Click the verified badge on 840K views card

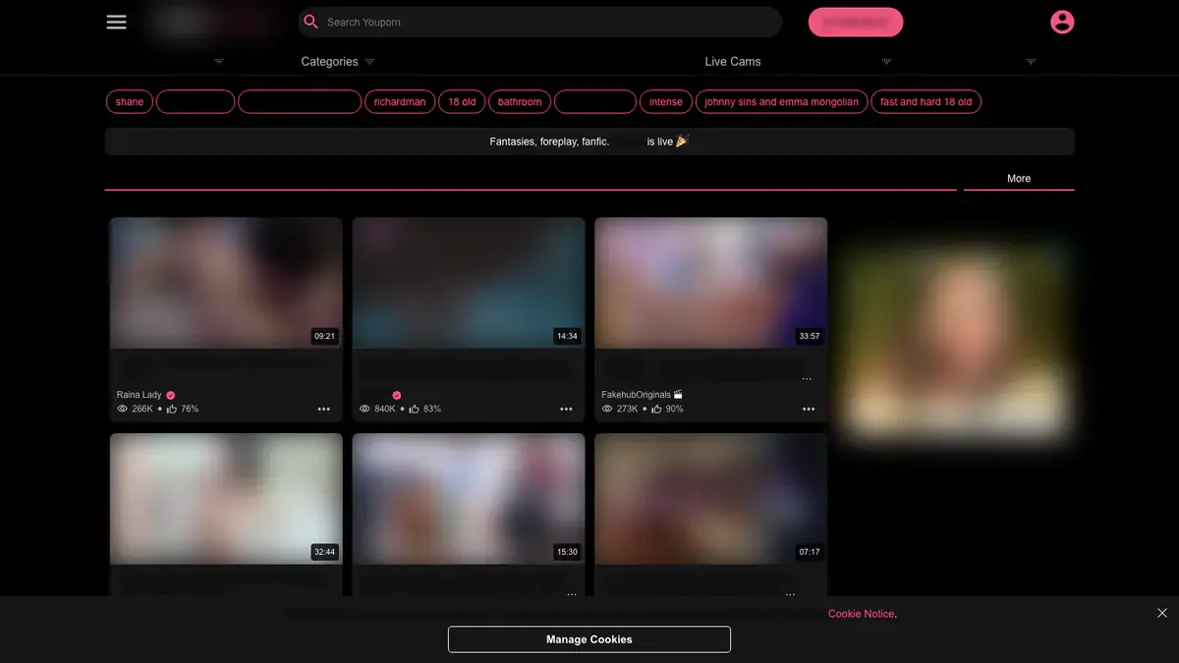tap(397, 395)
